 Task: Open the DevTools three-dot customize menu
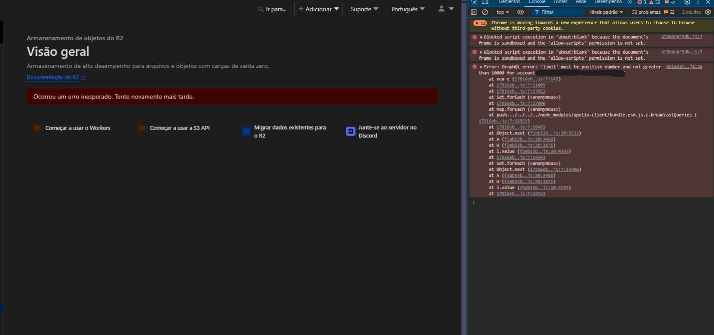(698, 2)
